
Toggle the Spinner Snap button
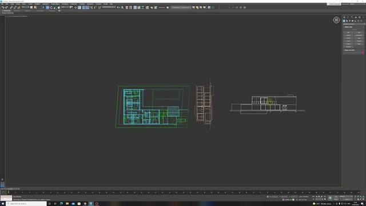[x=95, y=7]
